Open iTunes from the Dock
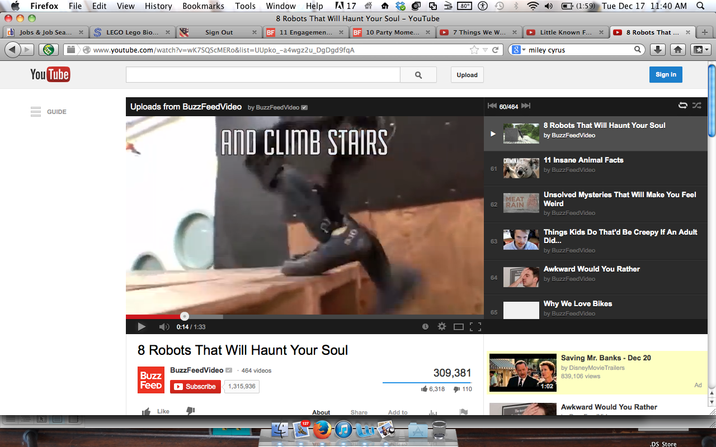Viewport: 716px width, 447px height. 343,430
